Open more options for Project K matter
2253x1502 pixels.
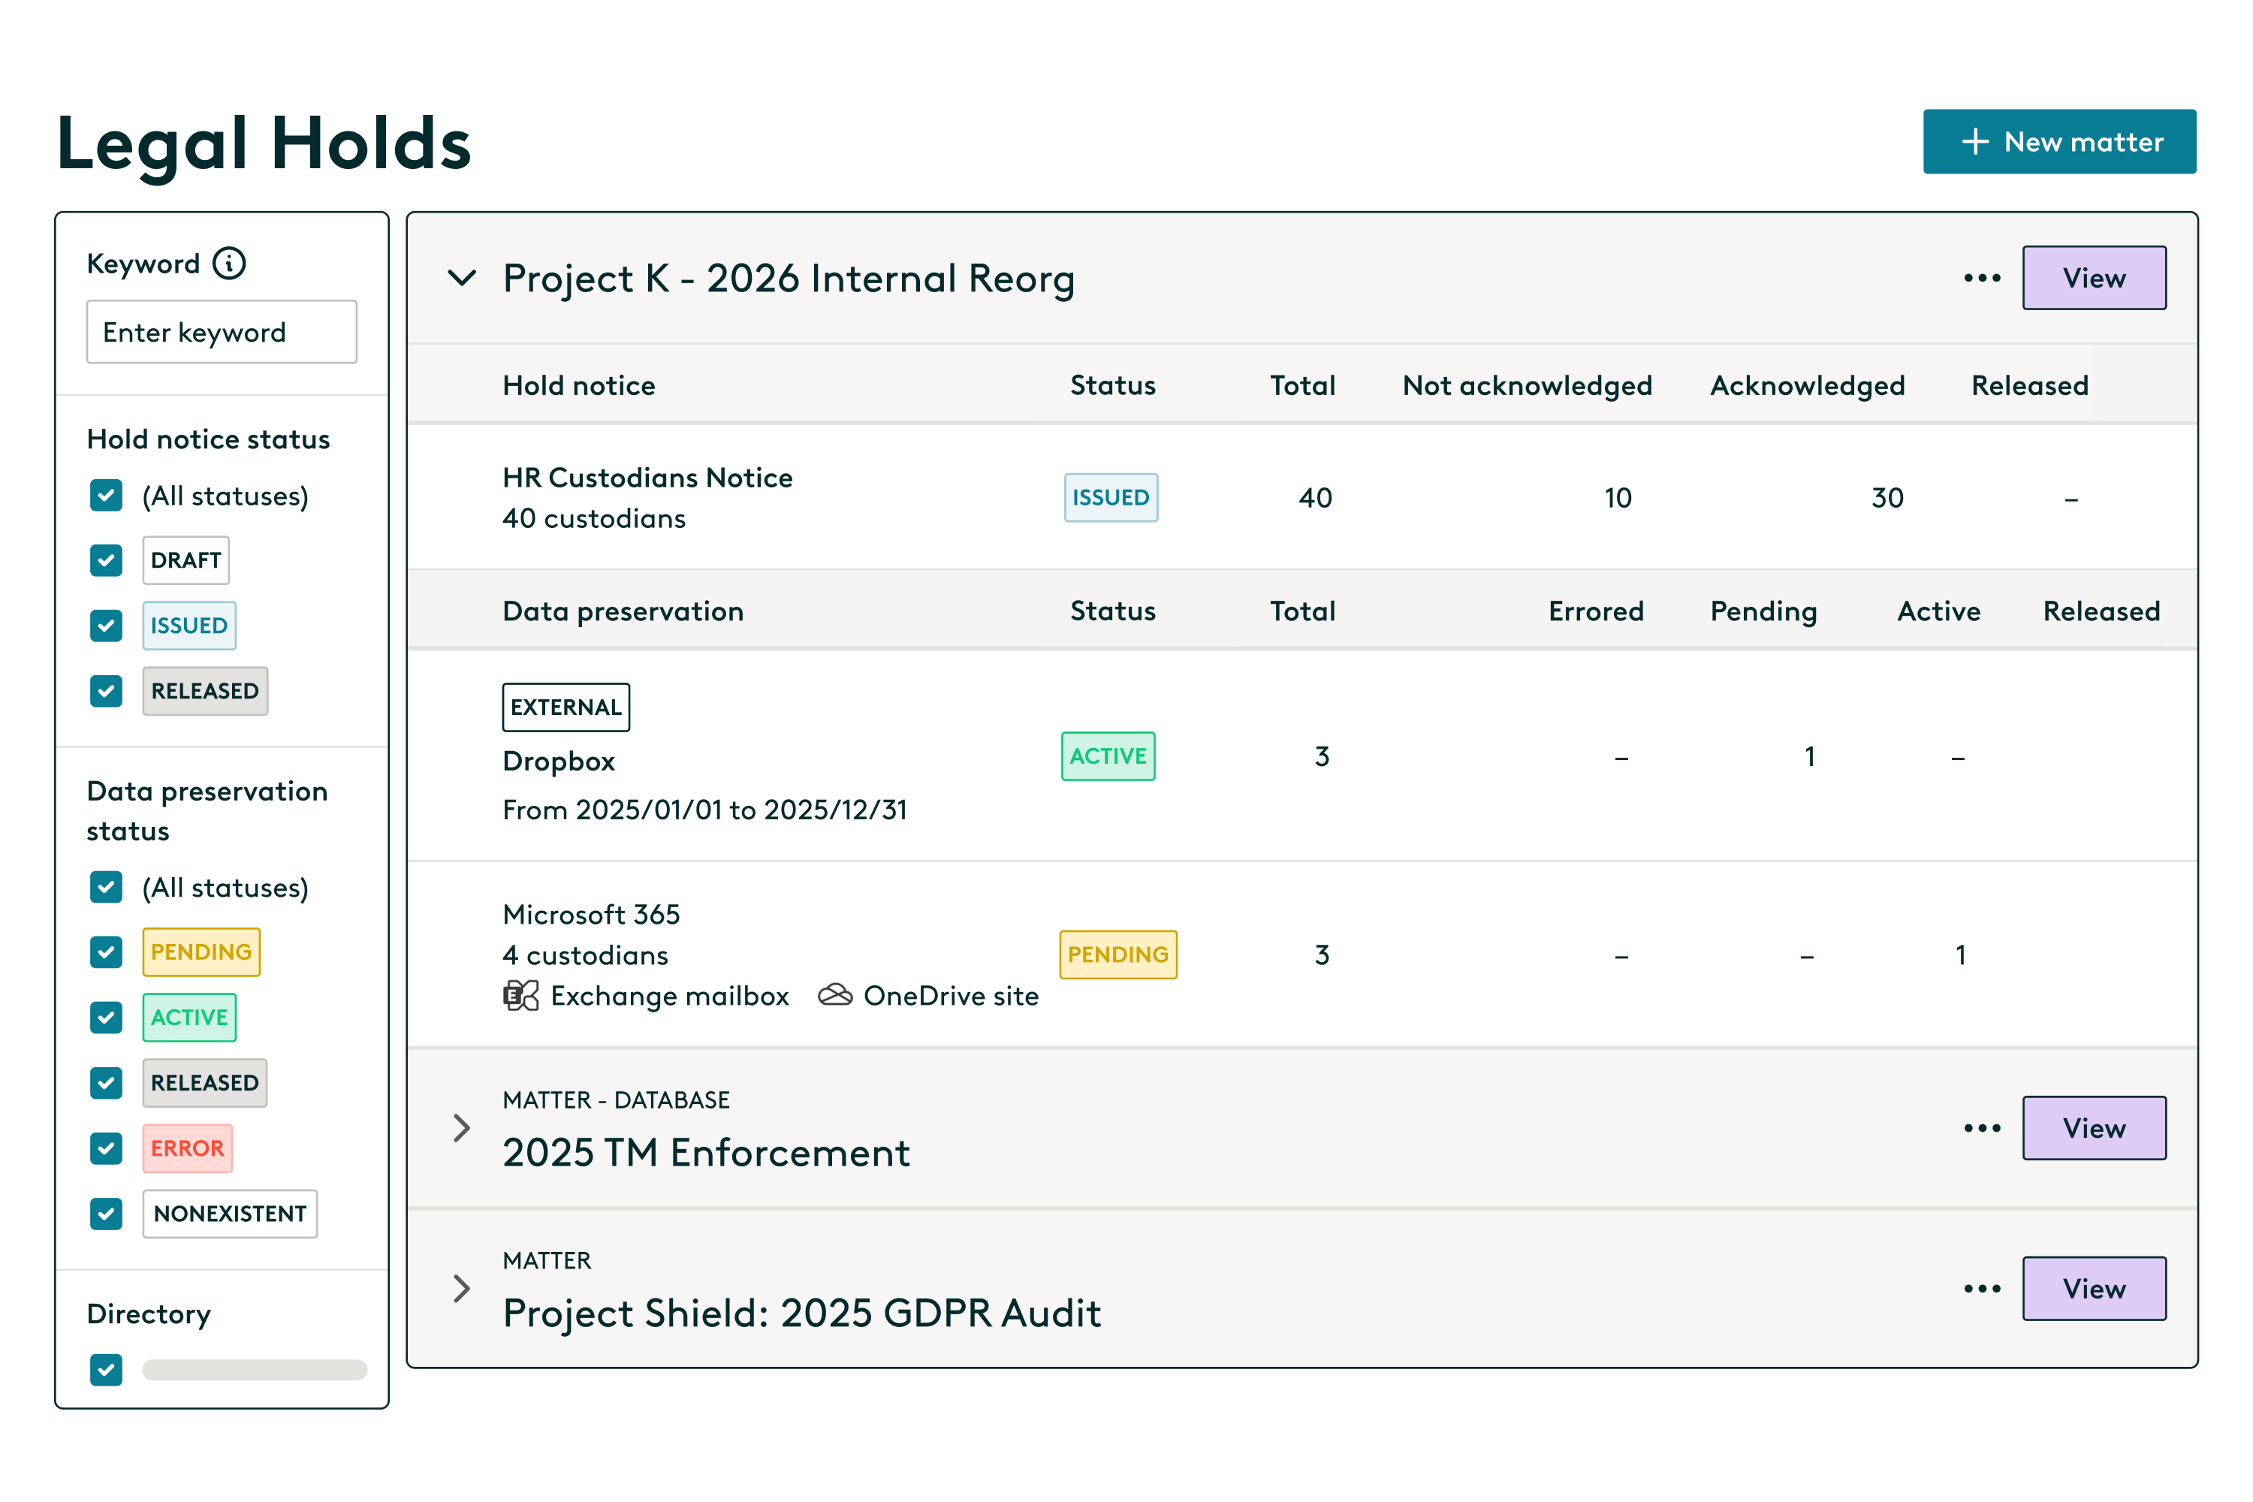click(x=1982, y=278)
